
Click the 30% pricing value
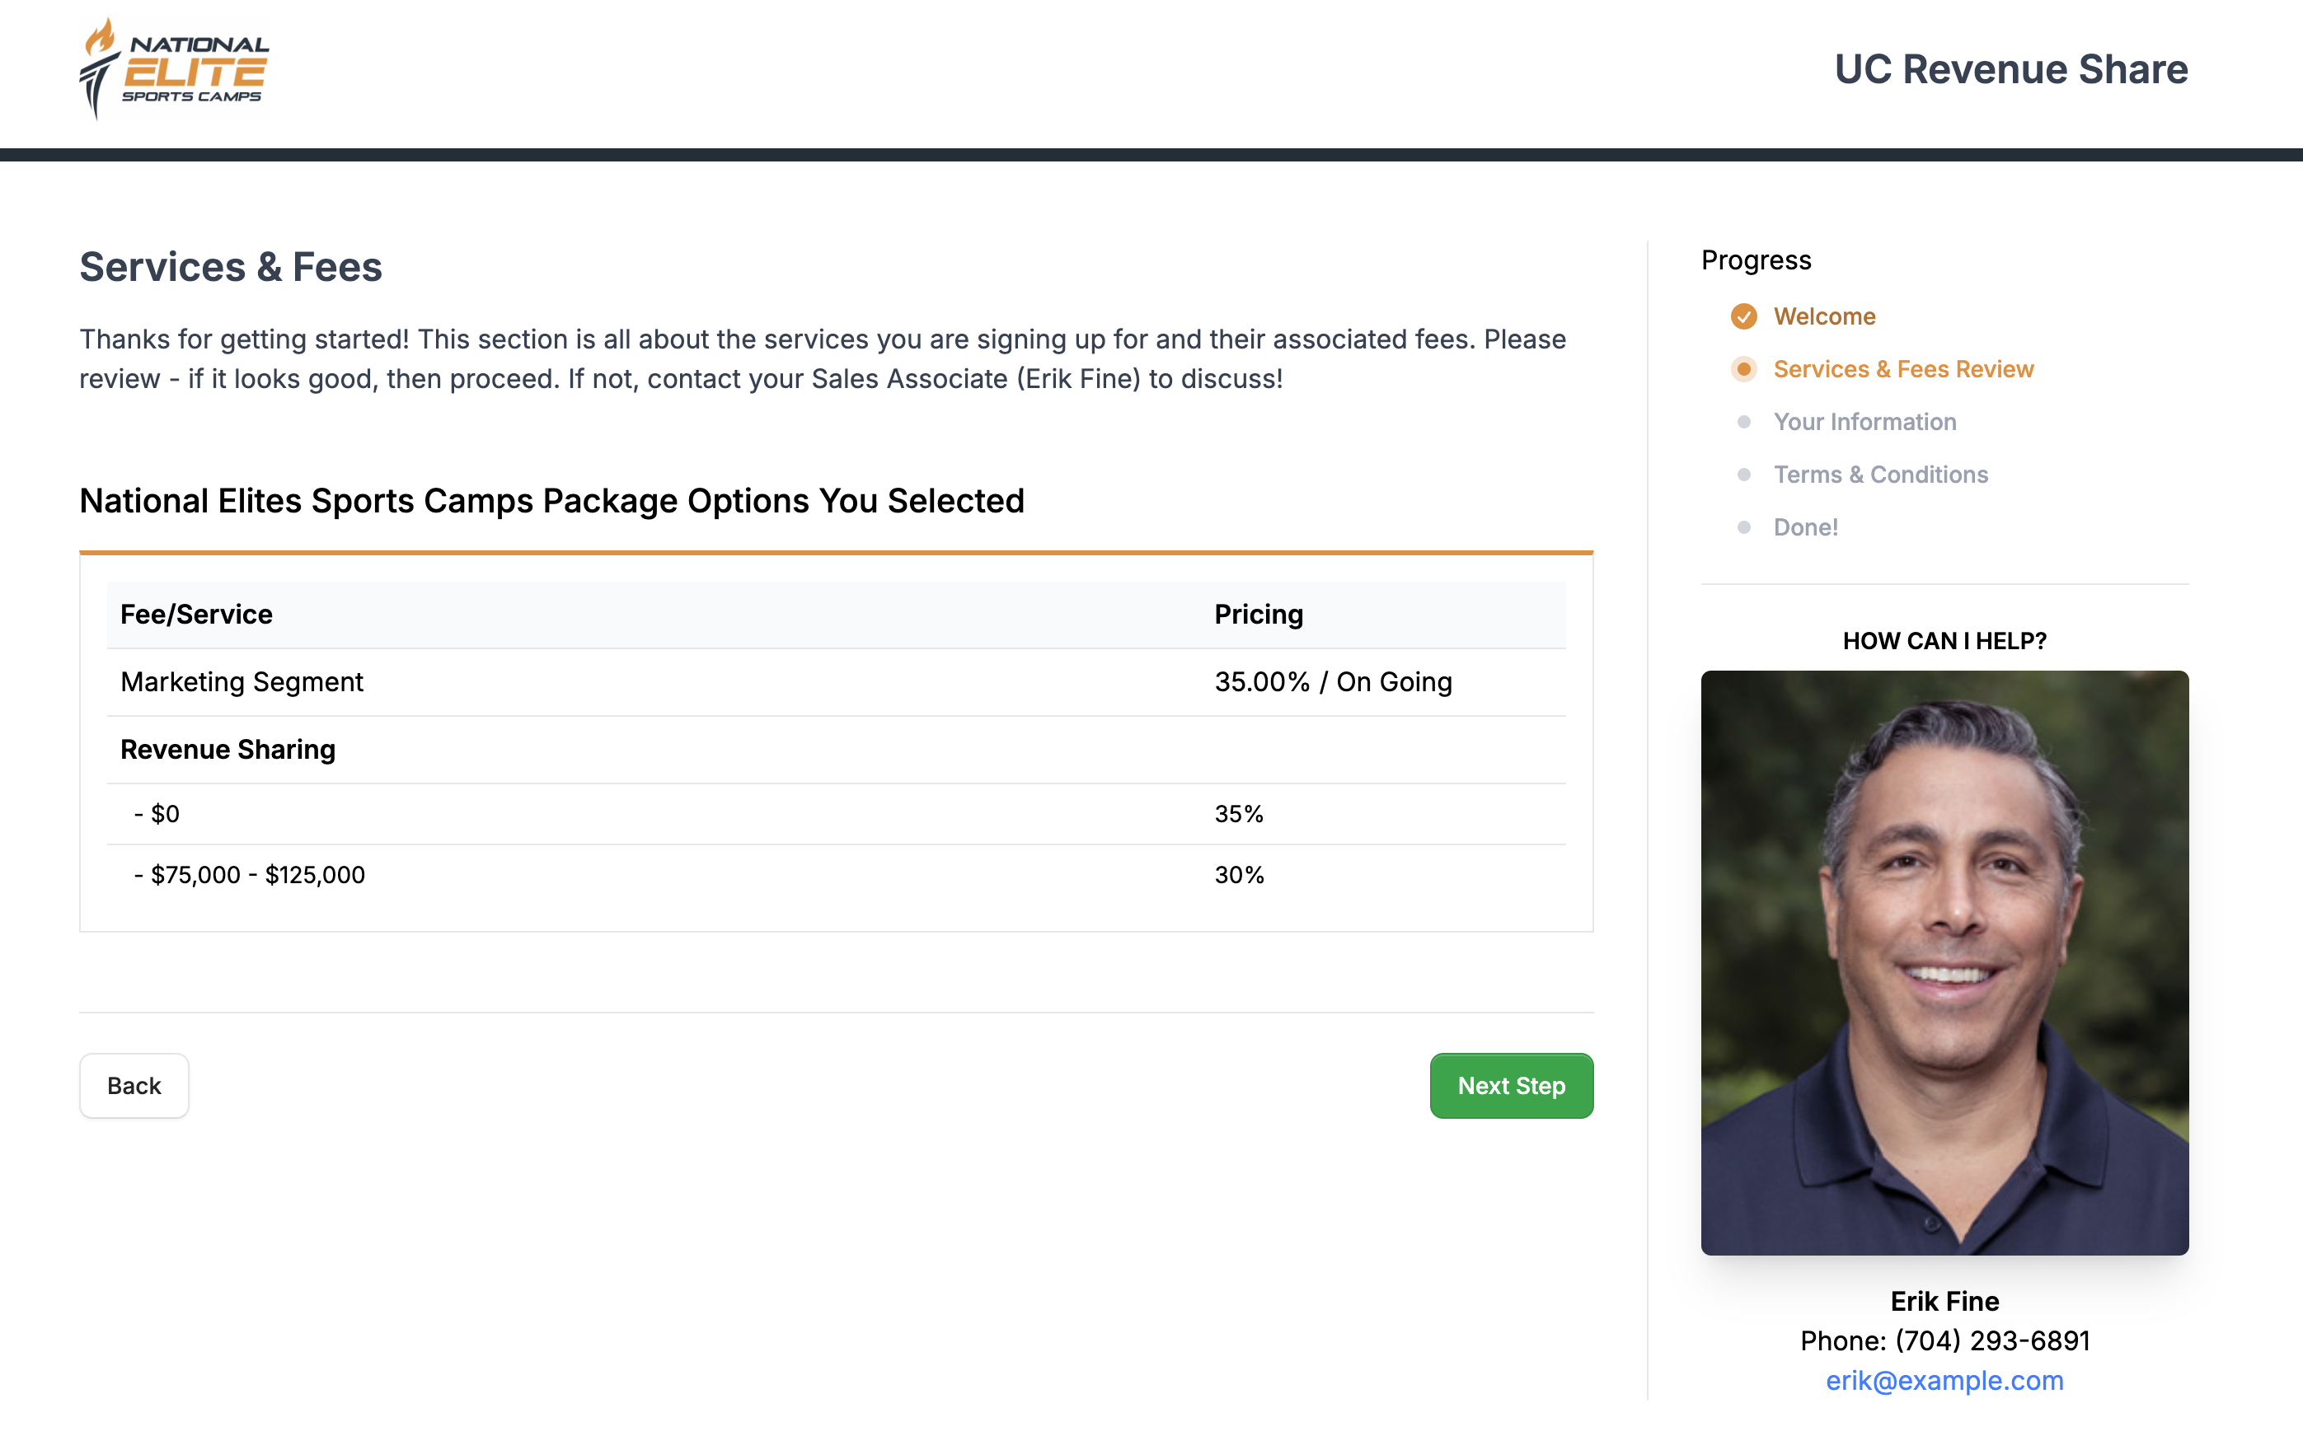coord(1239,875)
